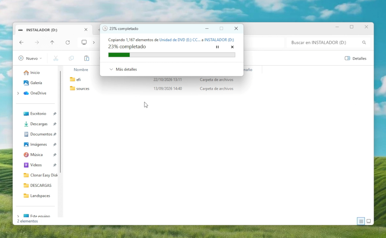Go up one folder level
386x238 pixels.
point(52,42)
